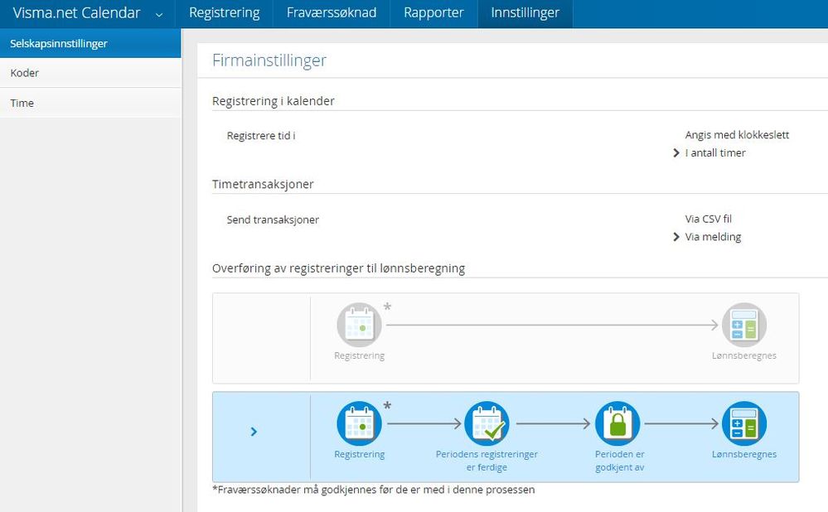Open Selskapsinnstillinger in the sidebar
Viewport: 828px width, 512px height.
pos(90,43)
